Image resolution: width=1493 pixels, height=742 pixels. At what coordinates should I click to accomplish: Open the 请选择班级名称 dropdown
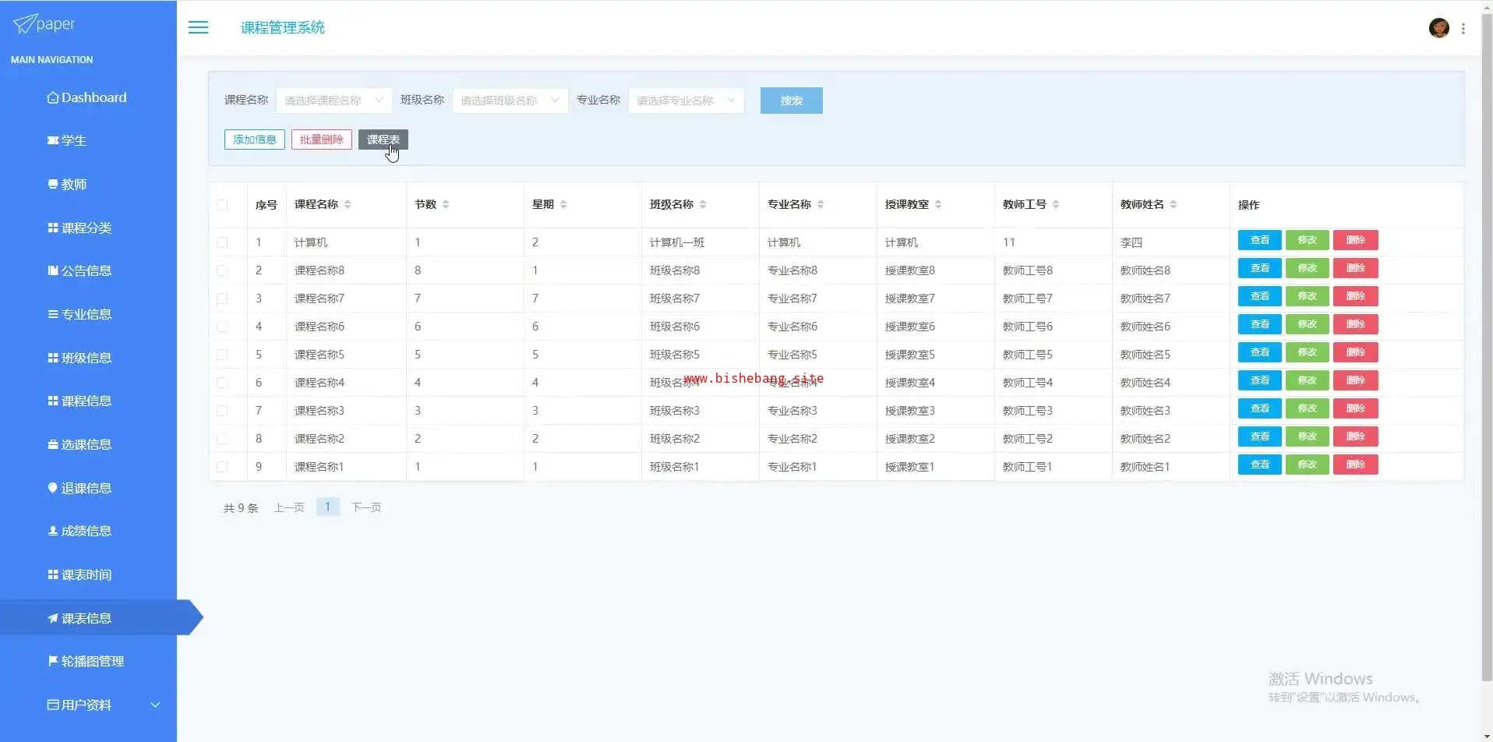[x=510, y=101]
